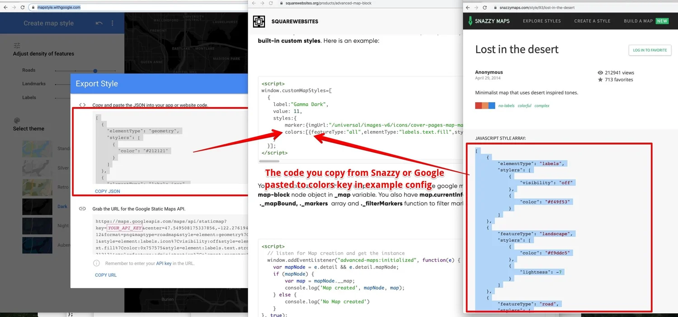Select CREATE A STYLE in the Snazzy Maps navbar
678x317 pixels.
[592, 21]
